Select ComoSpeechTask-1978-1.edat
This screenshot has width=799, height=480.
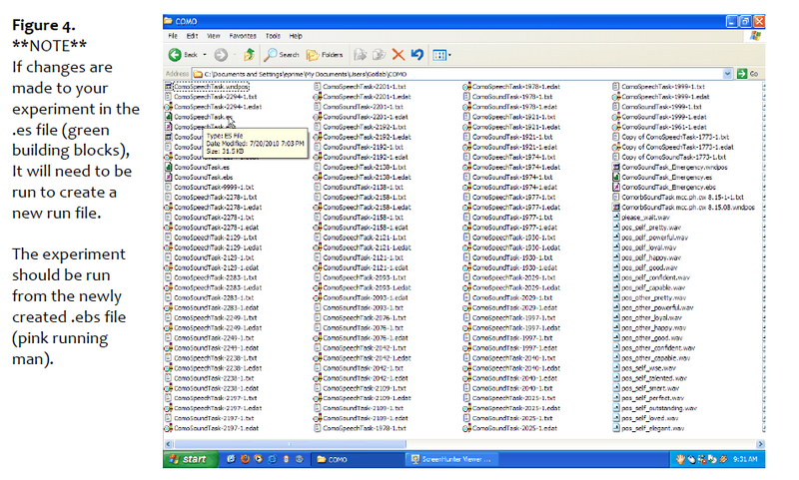tap(511, 87)
